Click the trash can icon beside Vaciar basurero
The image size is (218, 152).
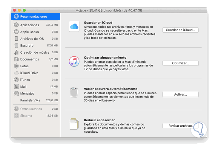pos(74,92)
